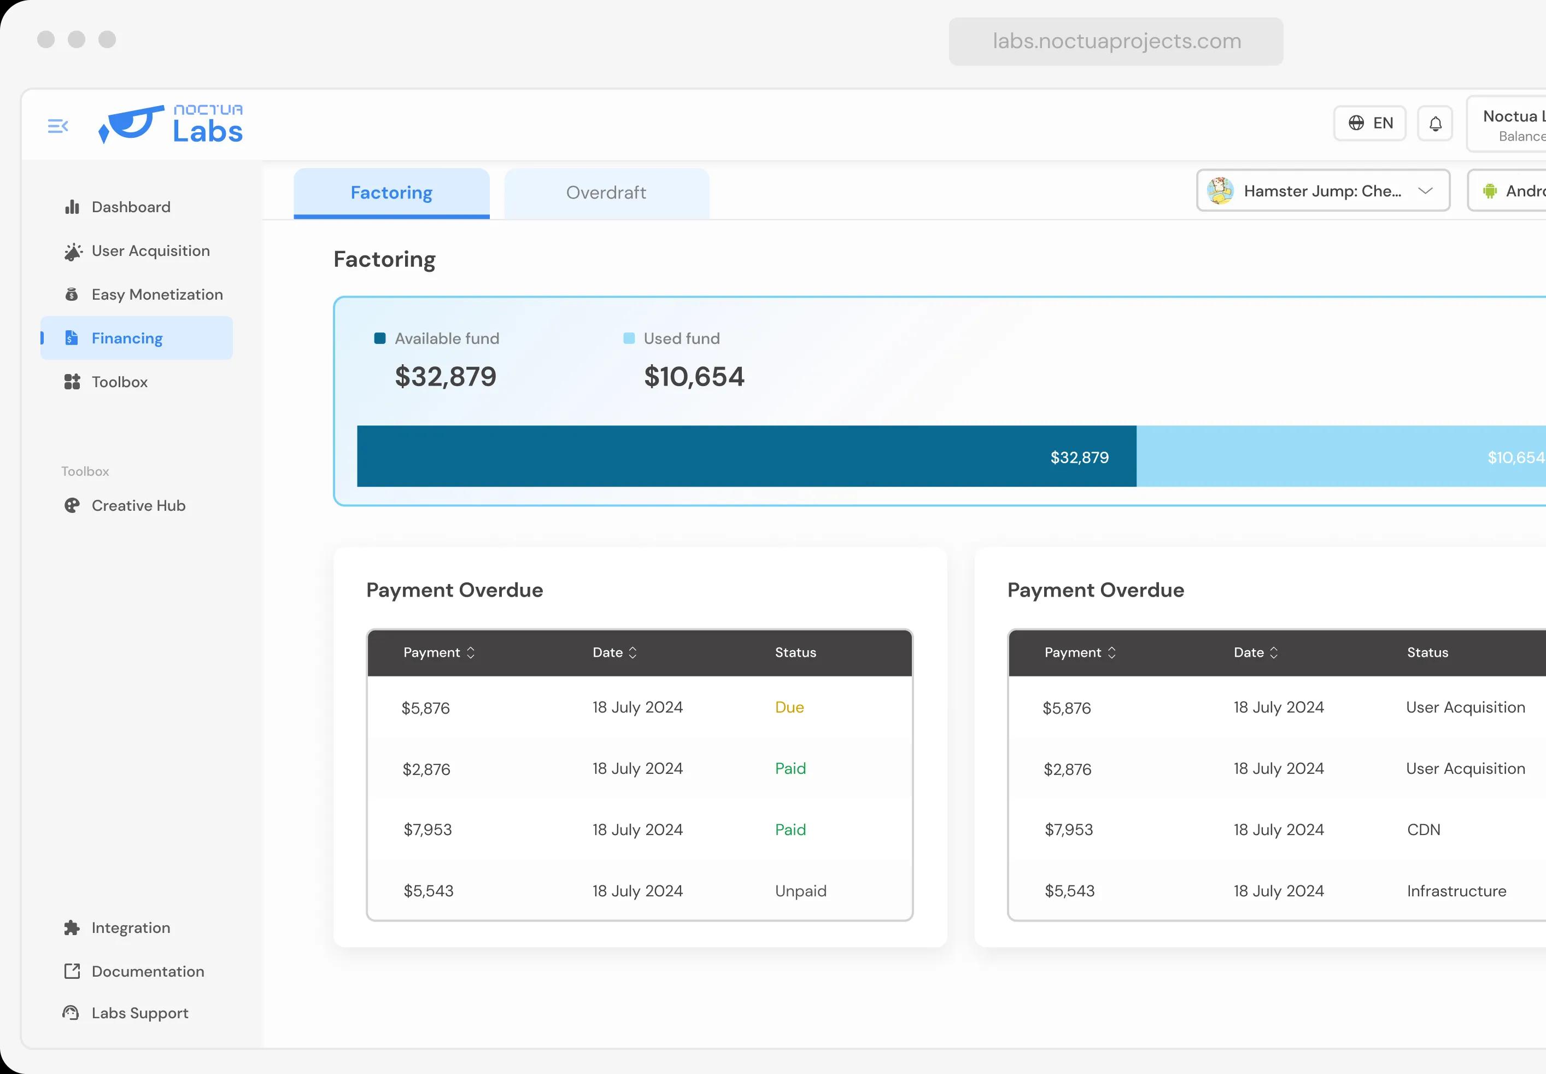
Task: Click $5,876 in left Payment Overdue table
Action: coord(426,708)
